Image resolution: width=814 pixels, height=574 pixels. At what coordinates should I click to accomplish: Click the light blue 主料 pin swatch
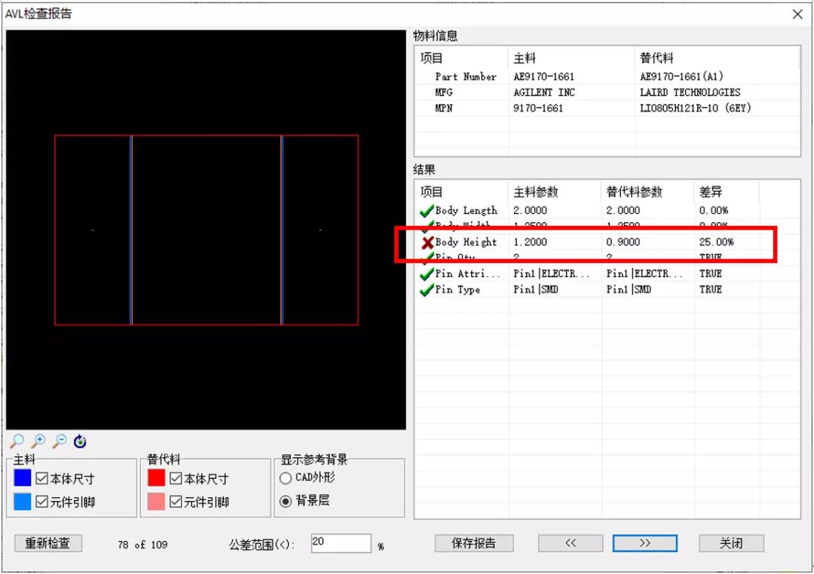coord(23,502)
